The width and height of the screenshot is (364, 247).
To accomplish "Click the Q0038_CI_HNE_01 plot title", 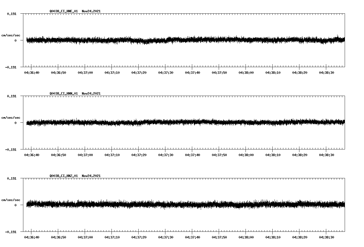I will (x=64, y=11).
